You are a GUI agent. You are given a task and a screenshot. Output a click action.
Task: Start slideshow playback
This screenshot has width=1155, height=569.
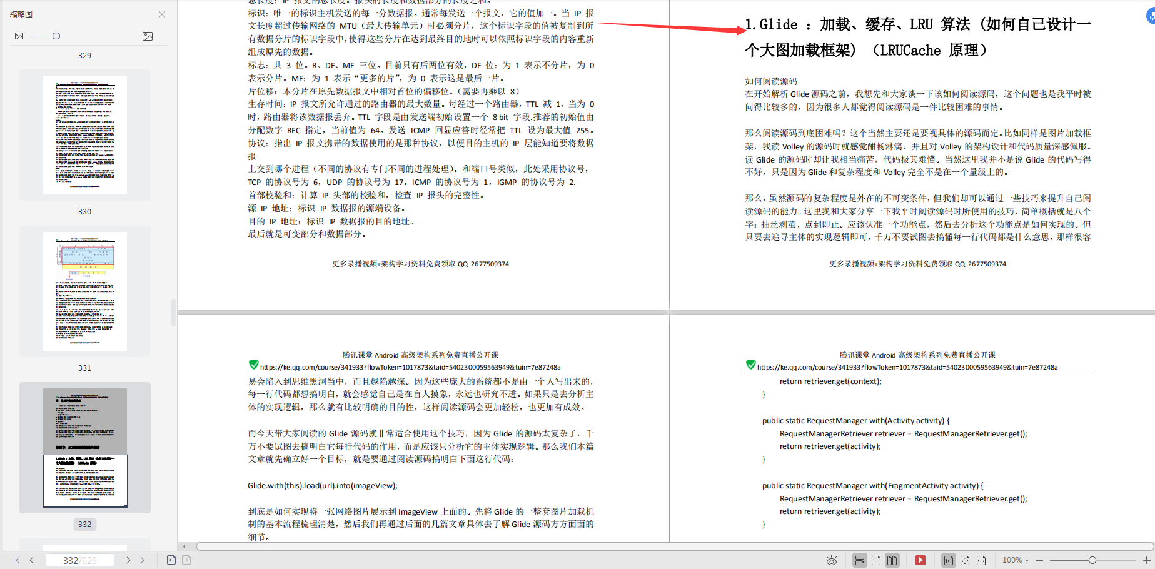[920, 560]
